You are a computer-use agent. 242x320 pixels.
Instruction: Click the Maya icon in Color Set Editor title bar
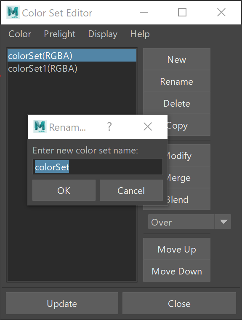[13, 13]
